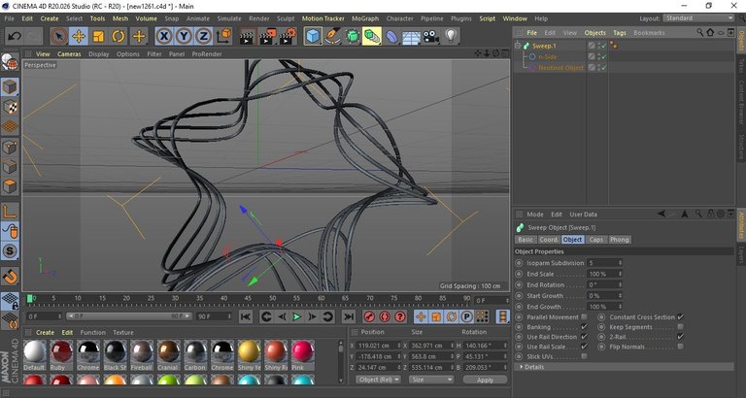This screenshot has width=746, height=398.
Task: Switch to the Coord. tab
Action: (x=549, y=240)
